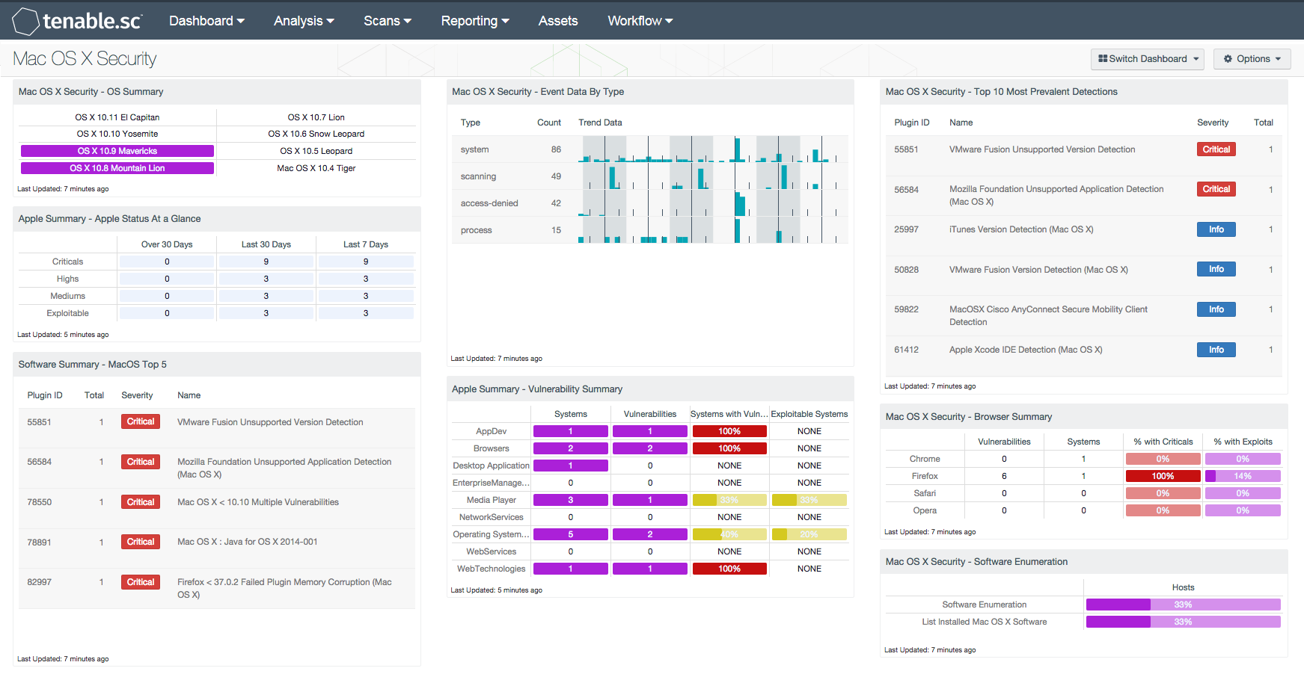The image size is (1304, 680).
Task: Open the Reporting menu
Action: (475, 21)
